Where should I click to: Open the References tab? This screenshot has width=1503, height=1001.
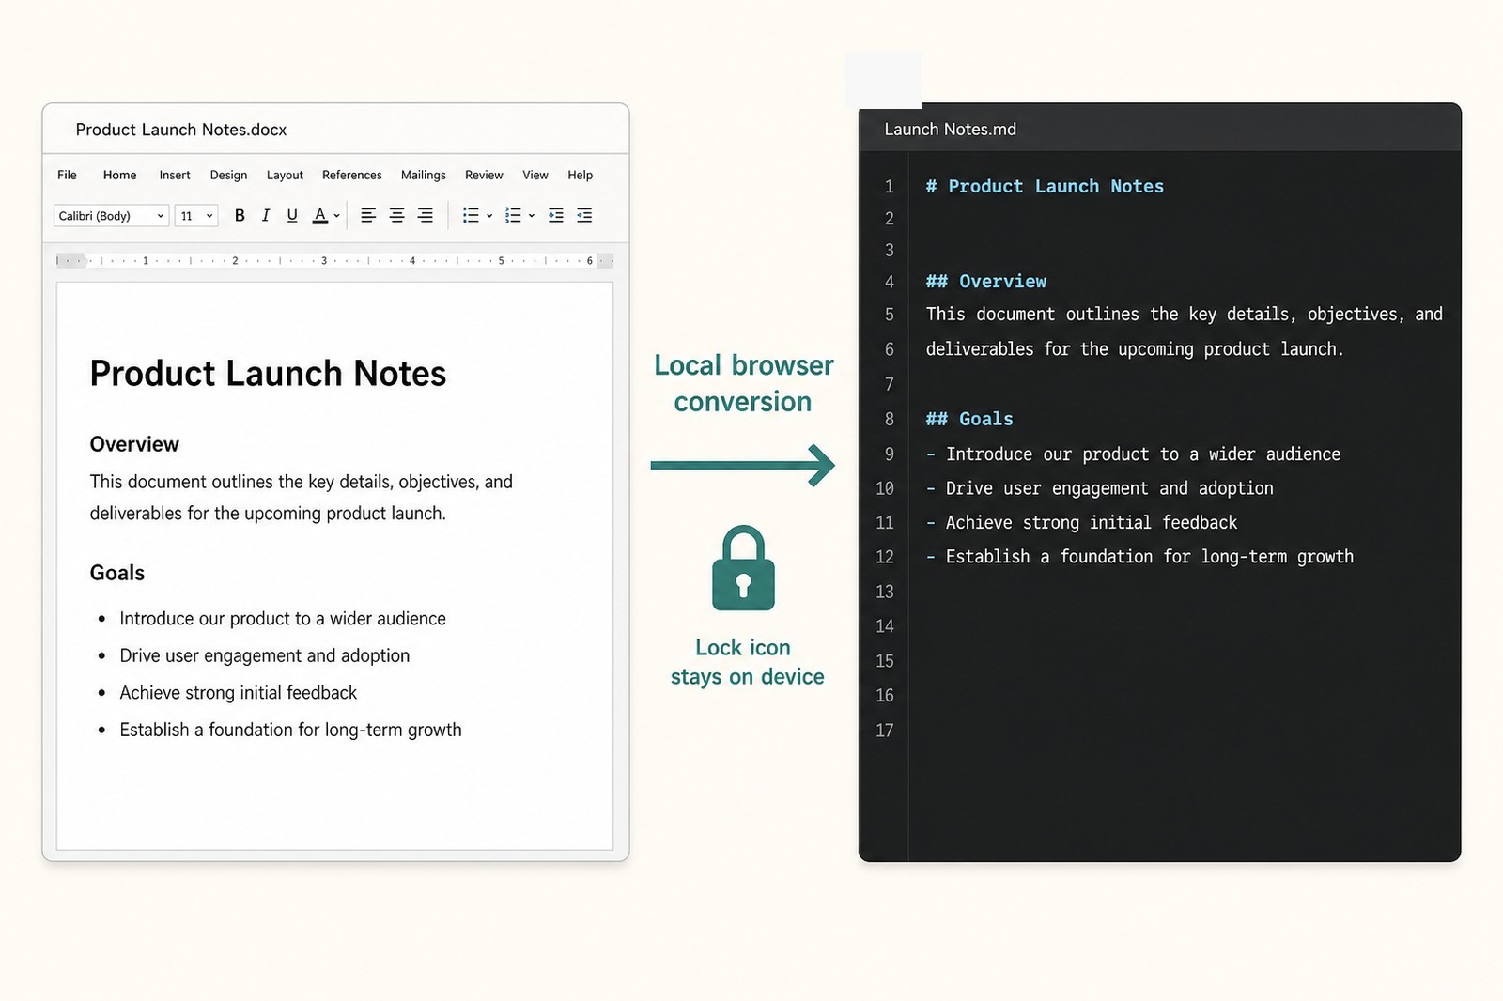351,175
